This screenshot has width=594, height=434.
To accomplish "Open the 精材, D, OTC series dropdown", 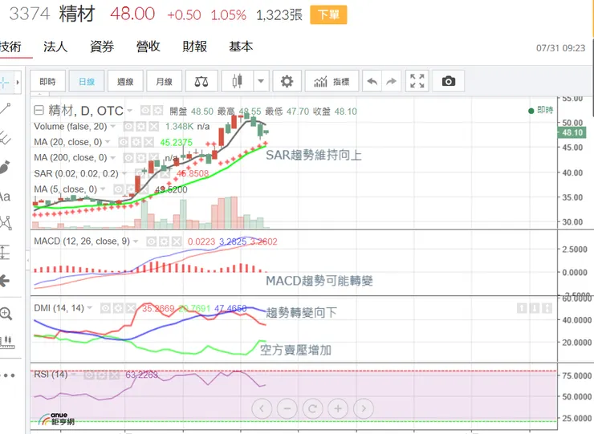I will [x=129, y=111].
